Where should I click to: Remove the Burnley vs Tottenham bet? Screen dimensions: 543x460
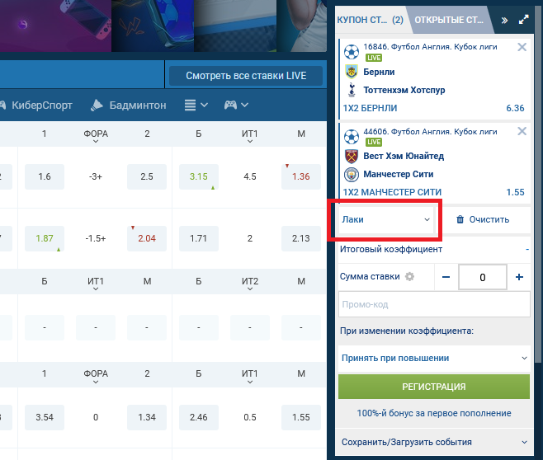[x=522, y=48]
